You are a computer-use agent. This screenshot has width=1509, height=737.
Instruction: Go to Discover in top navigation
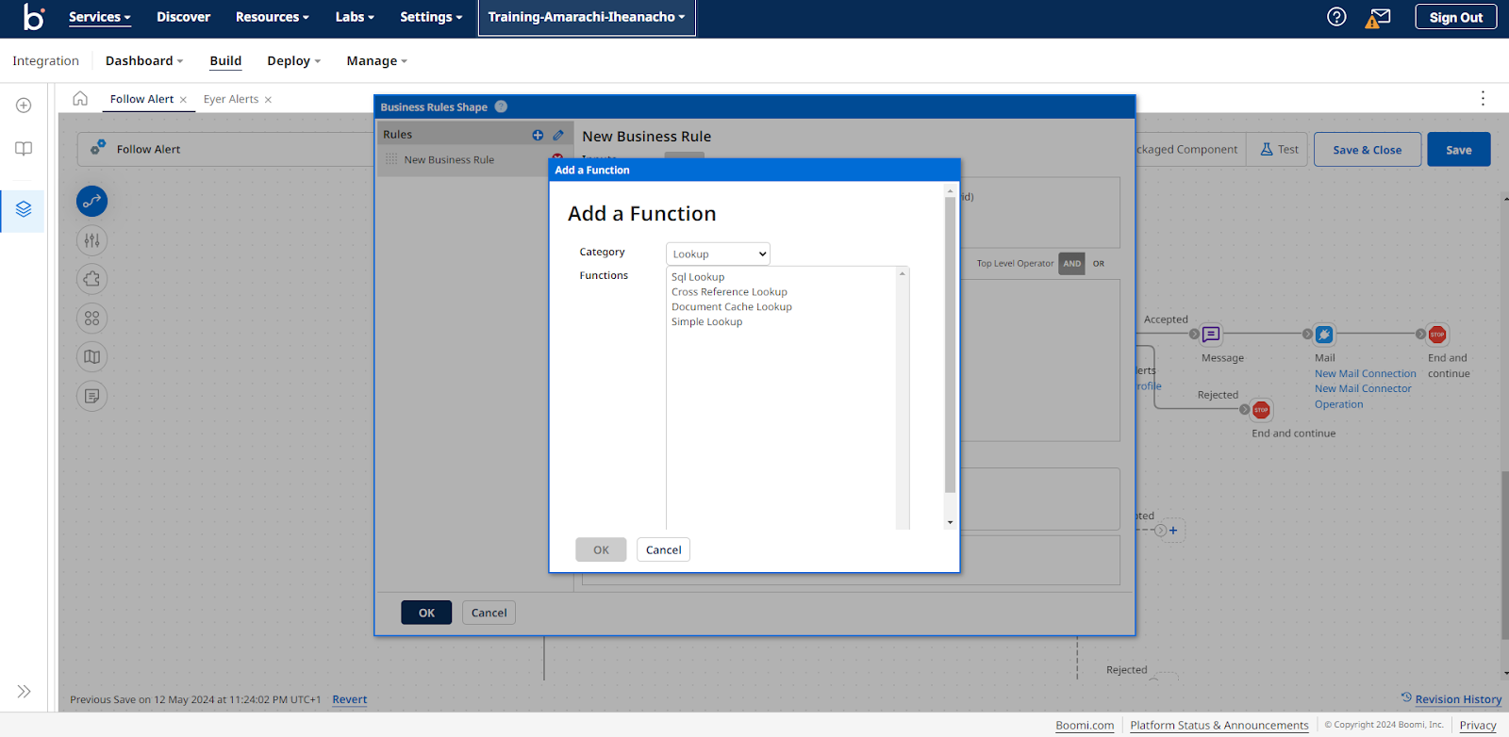(x=183, y=17)
